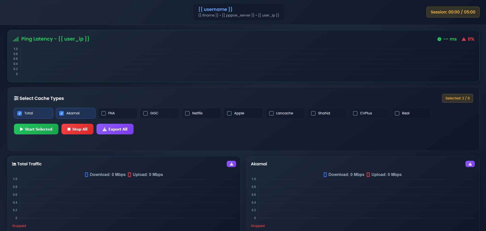Check the Netflix cache type
486x231 pixels.
(x=187, y=113)
